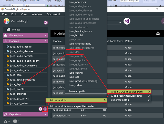Click the info circle icon in status bar
The image size is (164, 124).
(x=15, y=121)
